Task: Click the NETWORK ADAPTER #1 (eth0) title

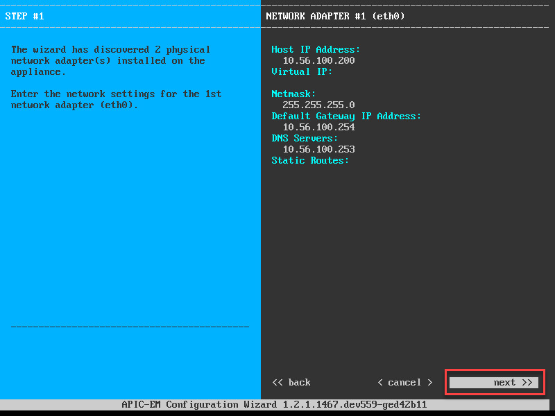Action: 335,16
